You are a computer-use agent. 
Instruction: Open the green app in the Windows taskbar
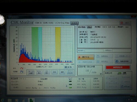point(31,100)
